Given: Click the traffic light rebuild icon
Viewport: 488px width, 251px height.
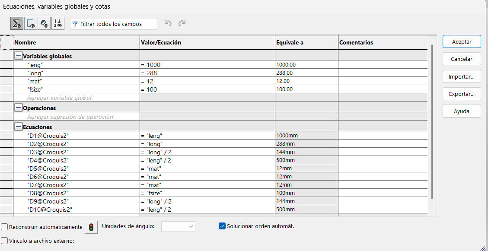Looking at the screenshot, I should tap(91, 227).
